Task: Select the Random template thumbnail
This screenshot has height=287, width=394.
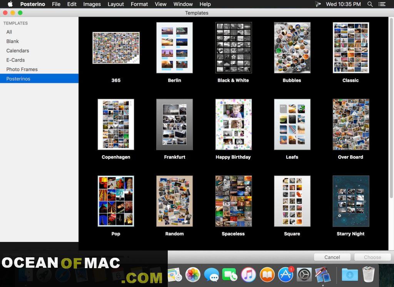Action: [x=174, y=201]
